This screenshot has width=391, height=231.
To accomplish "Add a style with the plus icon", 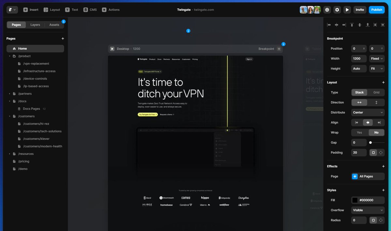I will coord(383,190).
